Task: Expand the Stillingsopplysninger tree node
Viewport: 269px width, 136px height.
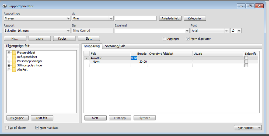Action: (x=9, y=66)
